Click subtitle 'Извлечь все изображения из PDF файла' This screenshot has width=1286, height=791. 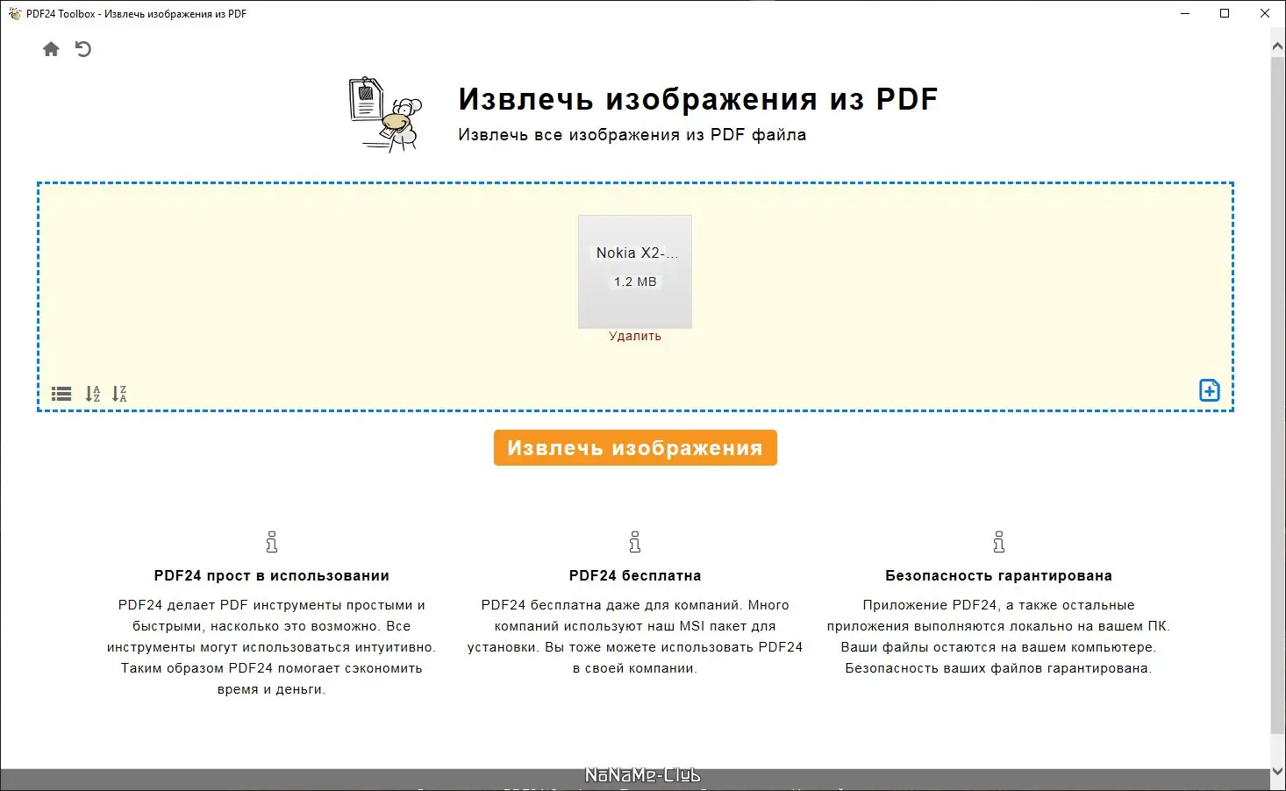[x=632, y=135]
